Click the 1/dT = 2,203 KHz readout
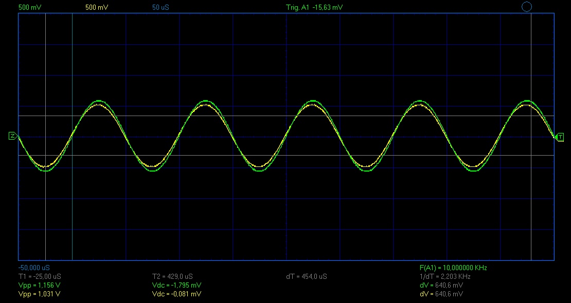 (445, 276)
